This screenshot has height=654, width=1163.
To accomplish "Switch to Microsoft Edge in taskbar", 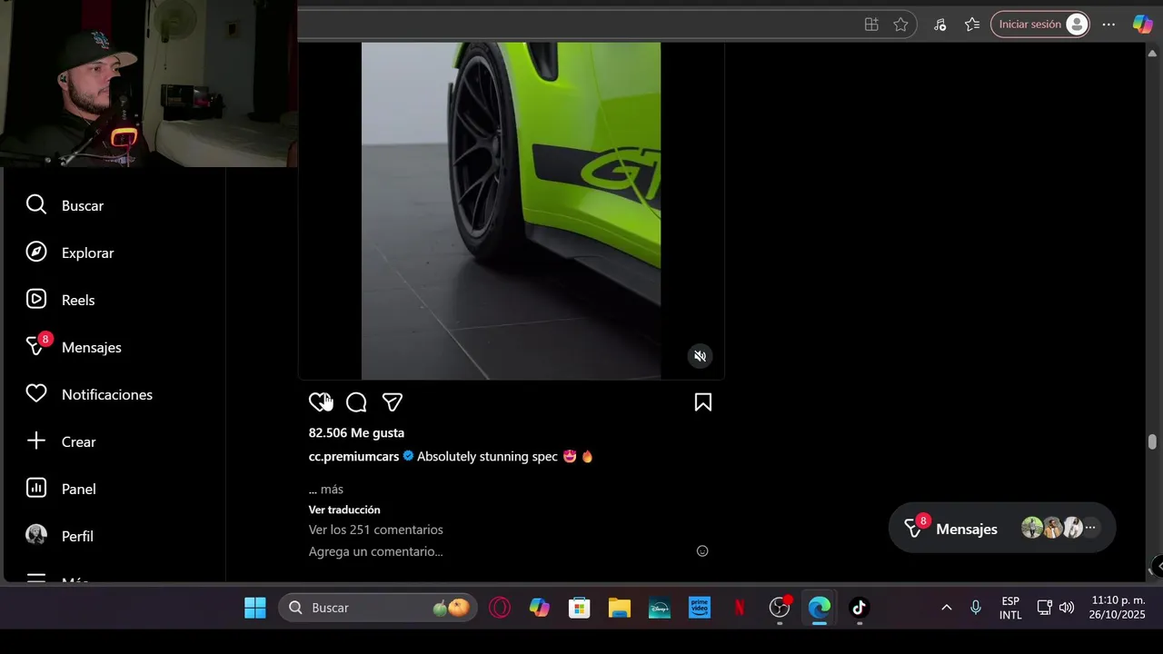I will (820, 608).
